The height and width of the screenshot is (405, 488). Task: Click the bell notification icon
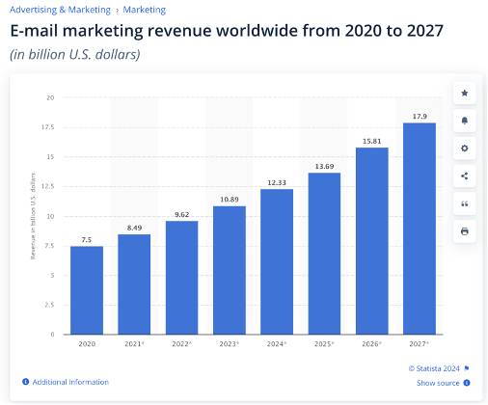464,121
